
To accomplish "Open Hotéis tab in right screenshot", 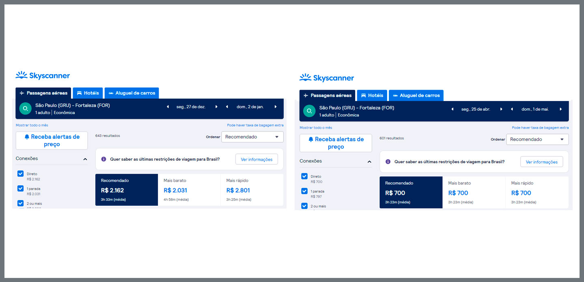I will (x=372, y=95).
